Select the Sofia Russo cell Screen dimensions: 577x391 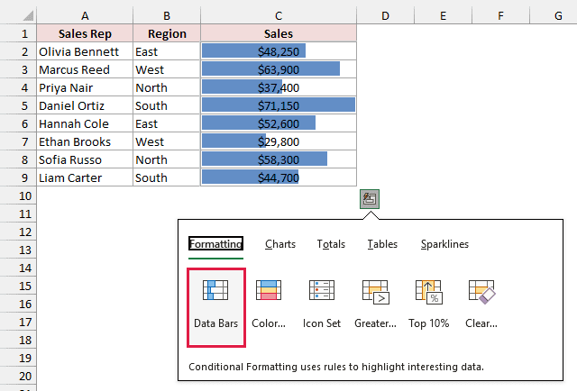tap(85, 159)
